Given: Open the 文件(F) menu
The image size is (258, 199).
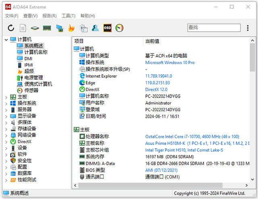Looking at the screenshot, I should 12,16.
